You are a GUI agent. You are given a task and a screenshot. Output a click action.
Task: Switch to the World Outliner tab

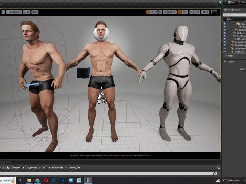232,10
